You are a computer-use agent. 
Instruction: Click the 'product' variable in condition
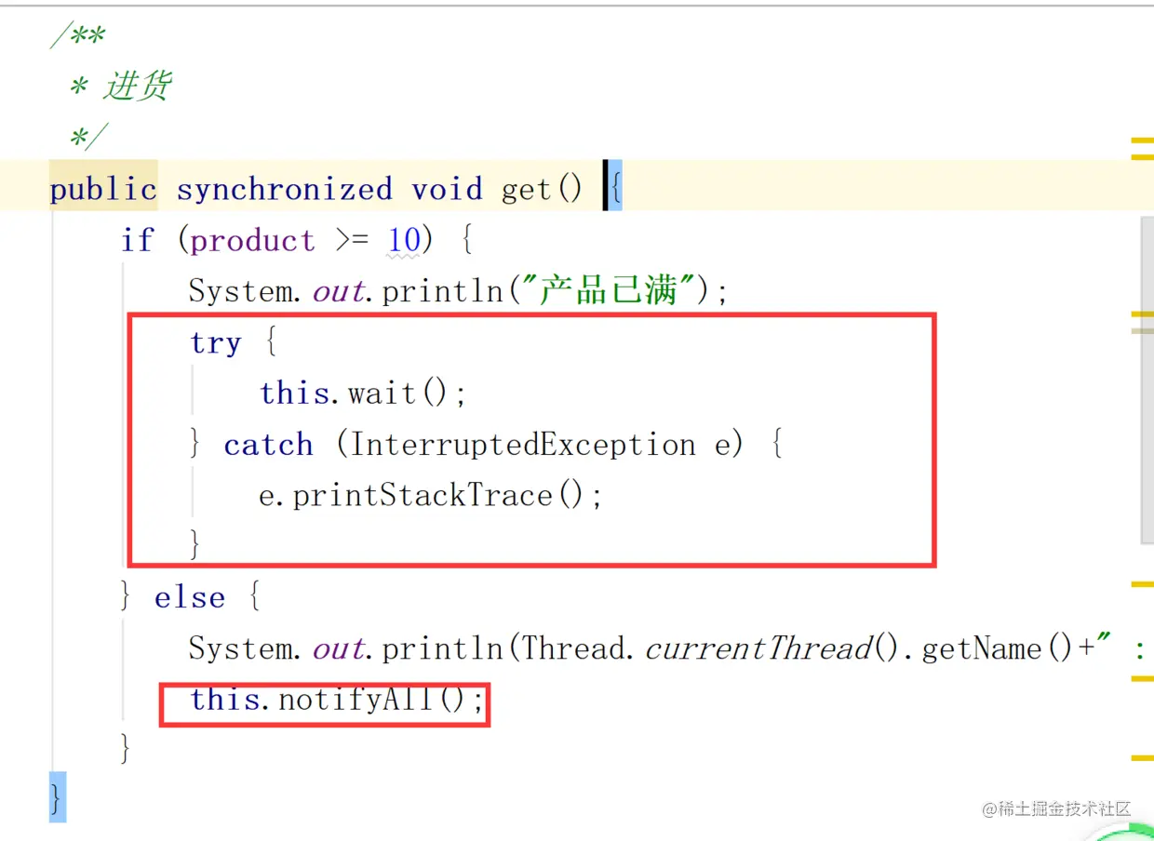pos(253,241)
